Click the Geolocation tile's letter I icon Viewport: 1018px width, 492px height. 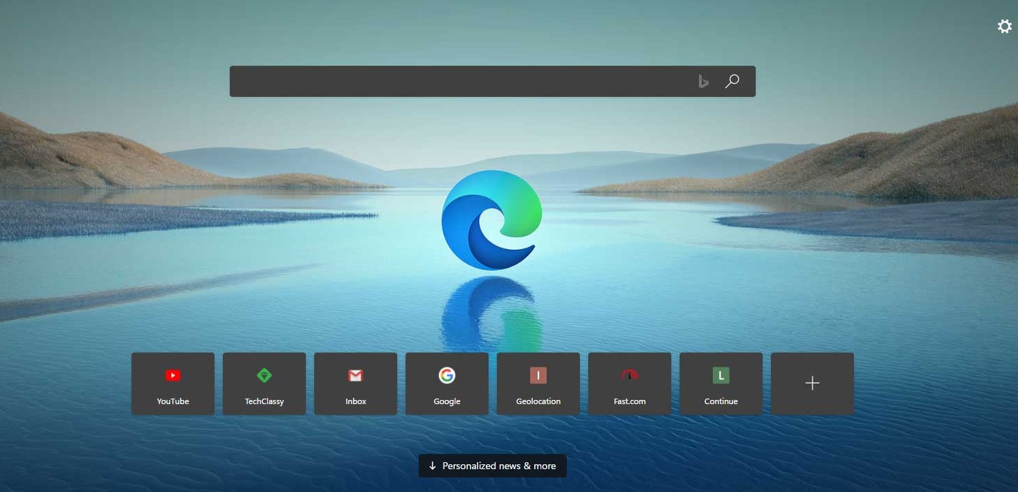[x=538, y=376]
